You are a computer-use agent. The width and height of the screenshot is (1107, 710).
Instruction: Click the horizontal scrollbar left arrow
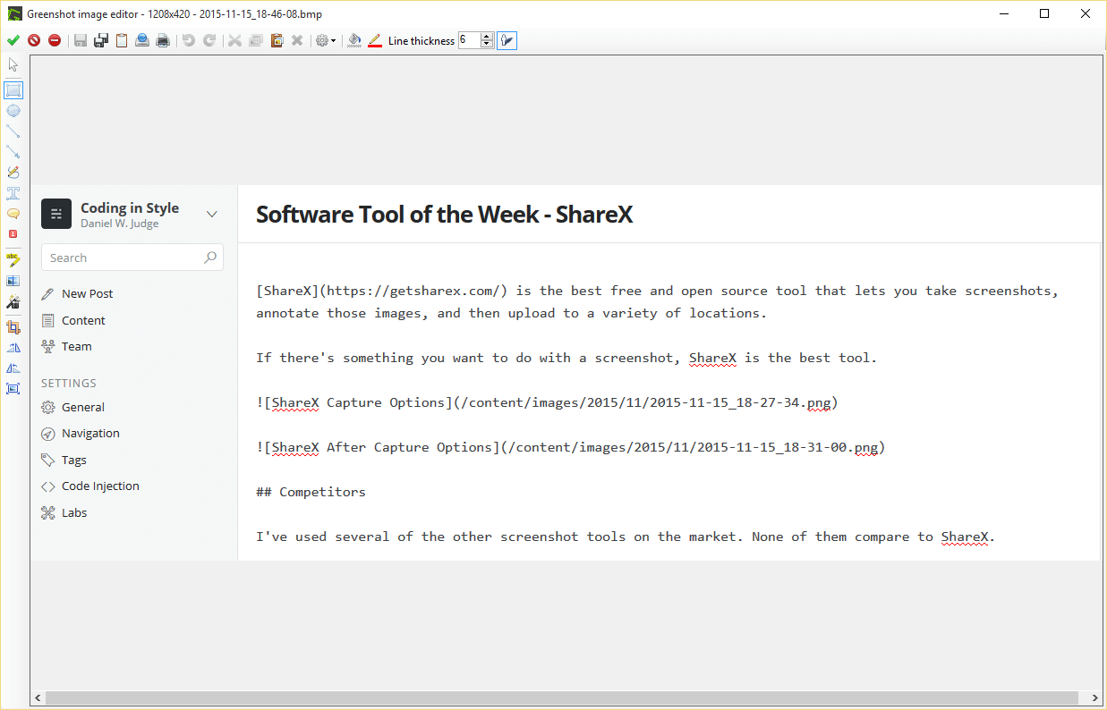tap(38, 697)
